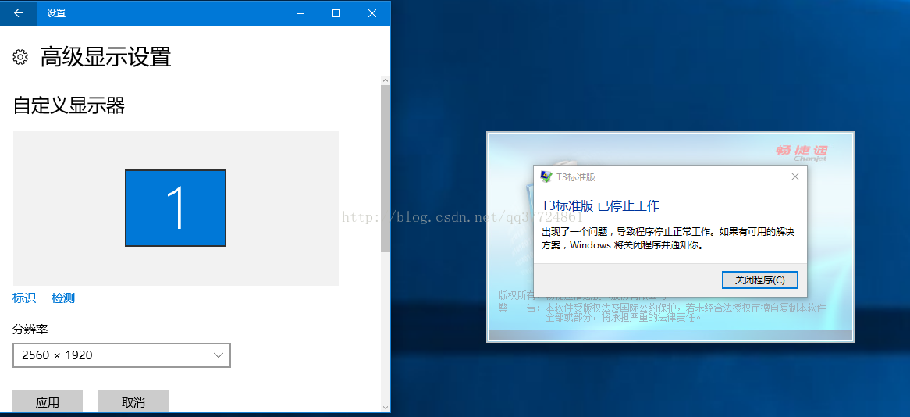Image resolution: width=910 pixels, height=417 pixels.
Task: Close the 设置 window
Action: [372, 12]
